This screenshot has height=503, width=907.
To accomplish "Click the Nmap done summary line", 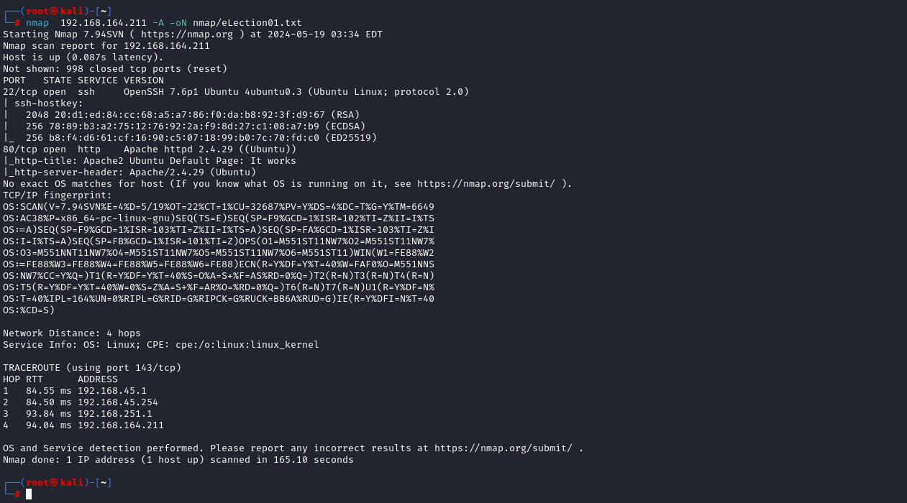I will 178,460.
